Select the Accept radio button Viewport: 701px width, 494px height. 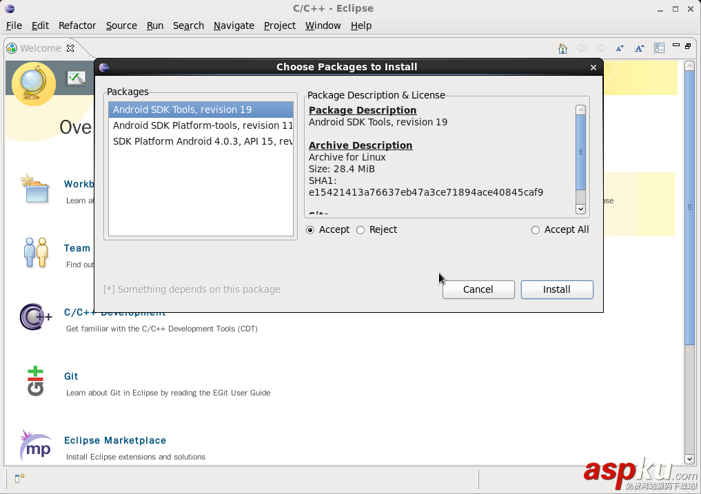click(310, 230)
